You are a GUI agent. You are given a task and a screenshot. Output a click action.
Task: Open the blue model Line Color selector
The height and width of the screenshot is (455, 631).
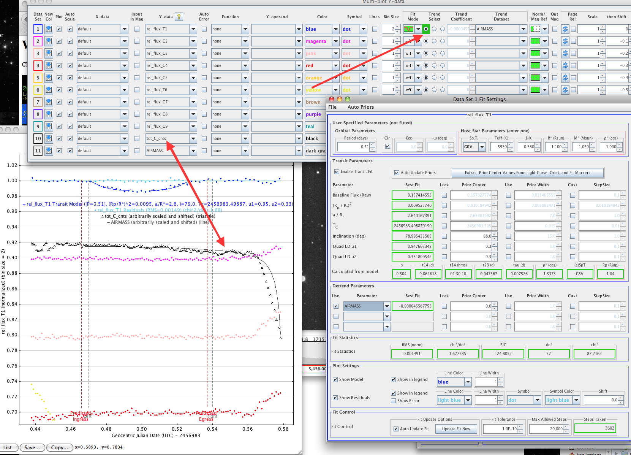(468, 382)
